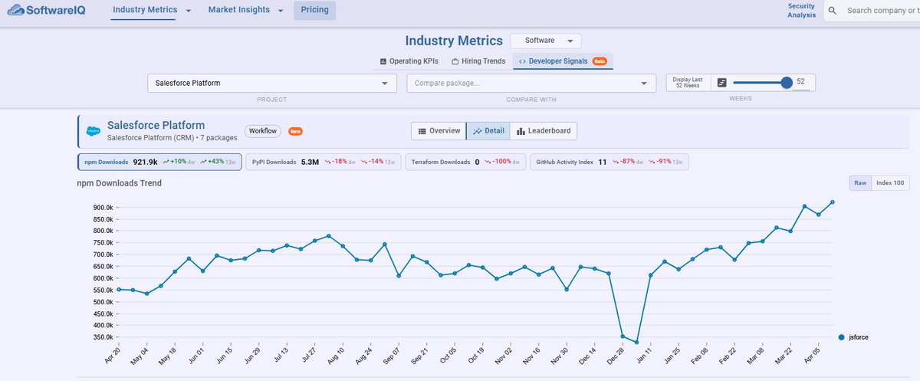920x381 pixels.
Task: Click the final data point on the line
Action: tap(833, 202)
